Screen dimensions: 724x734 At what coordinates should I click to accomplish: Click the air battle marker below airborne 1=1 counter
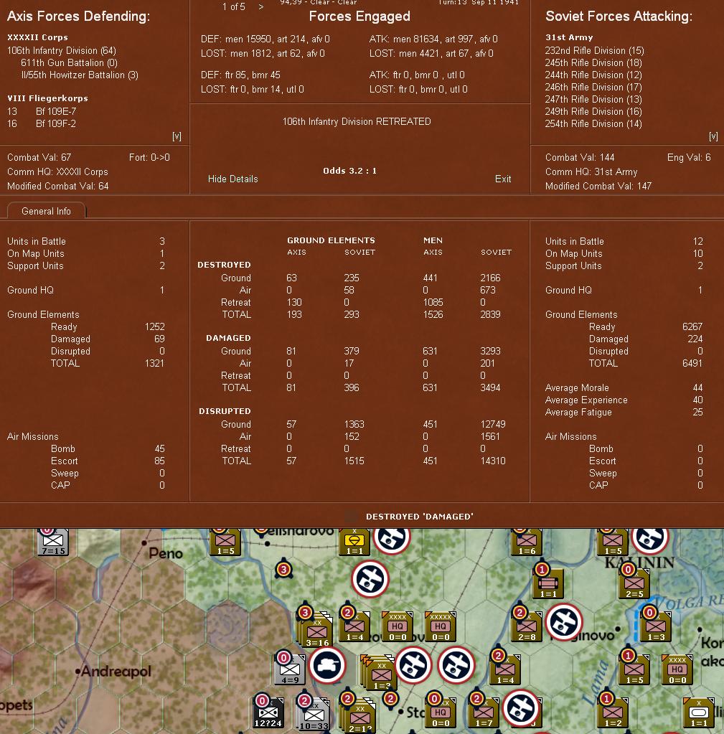click(370, 579)
